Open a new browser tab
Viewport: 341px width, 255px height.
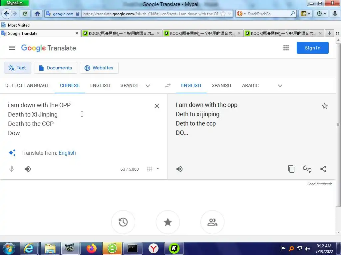329,33
